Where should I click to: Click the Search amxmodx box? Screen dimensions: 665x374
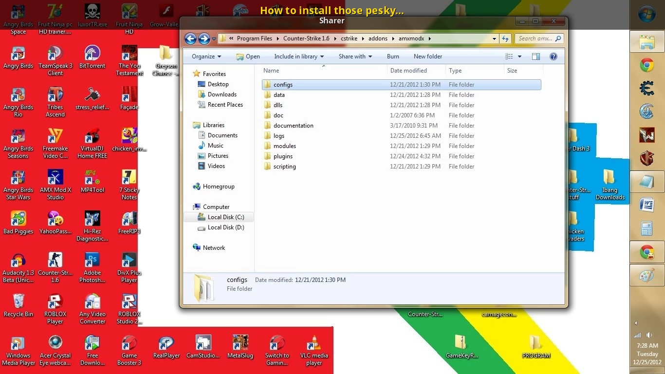539,38
